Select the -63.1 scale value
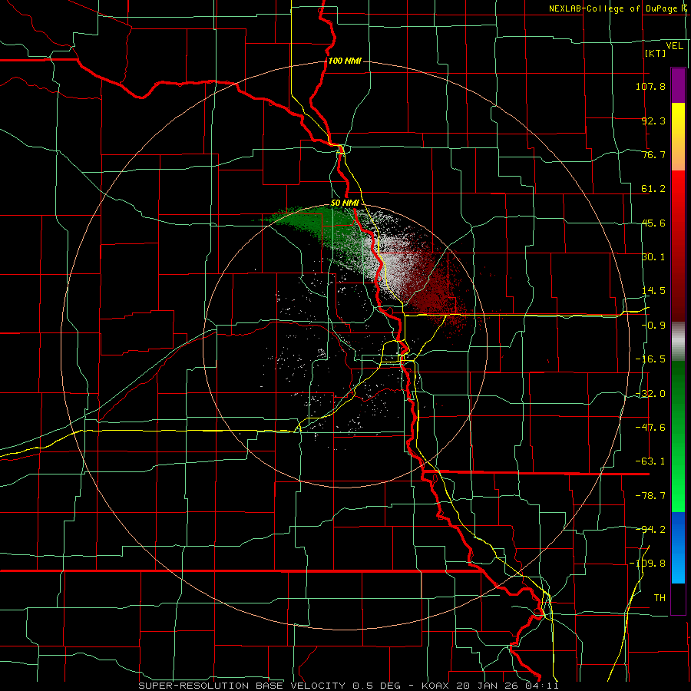 click(650, 461)
